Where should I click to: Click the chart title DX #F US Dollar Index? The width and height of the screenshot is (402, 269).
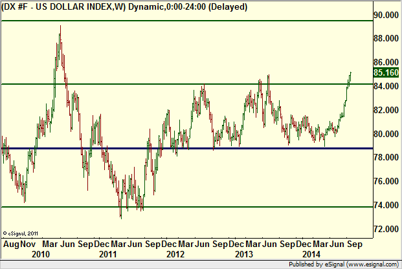[x=124, y=7]
